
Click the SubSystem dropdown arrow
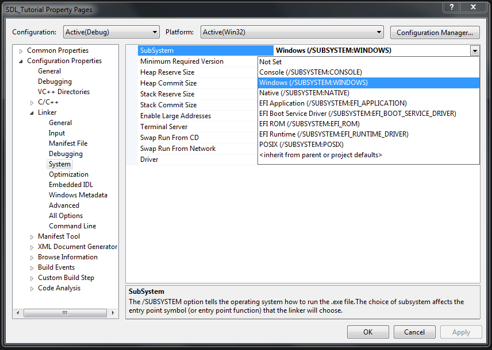(475, 50)
